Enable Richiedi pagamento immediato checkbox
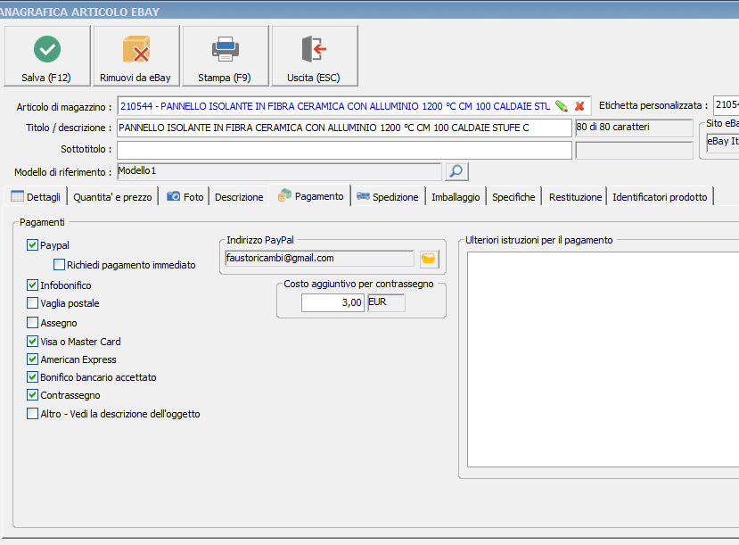This screenshot has width=739, height=545. click(59, 265)
